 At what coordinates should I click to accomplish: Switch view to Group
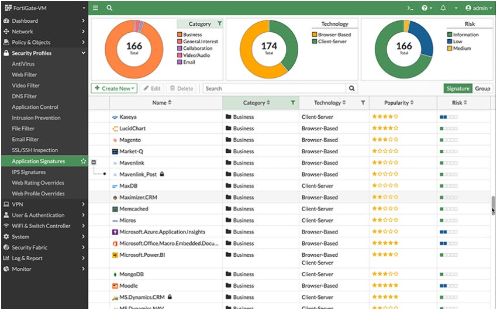pyautogui.click(x=482, y=88)
